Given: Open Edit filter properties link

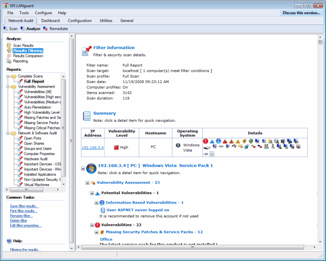Looking at the screenshot, I should (x=26, y=226).
